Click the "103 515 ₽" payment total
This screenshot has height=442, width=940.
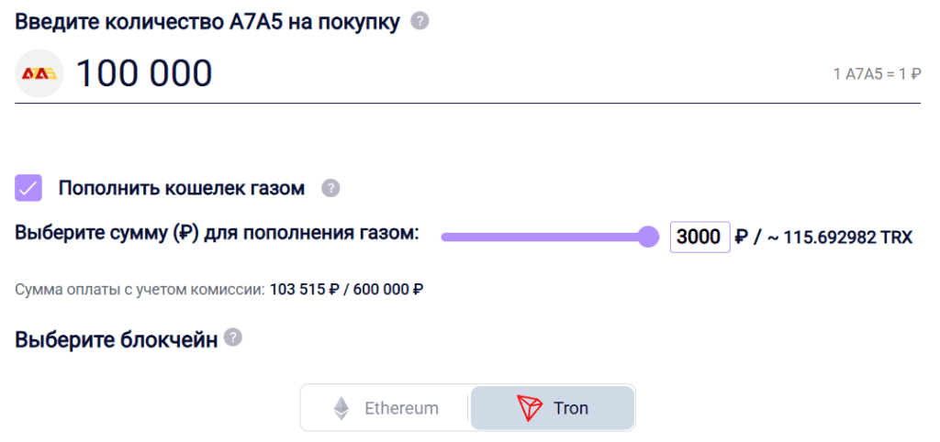pyautogui.click(x=305, y=290)
